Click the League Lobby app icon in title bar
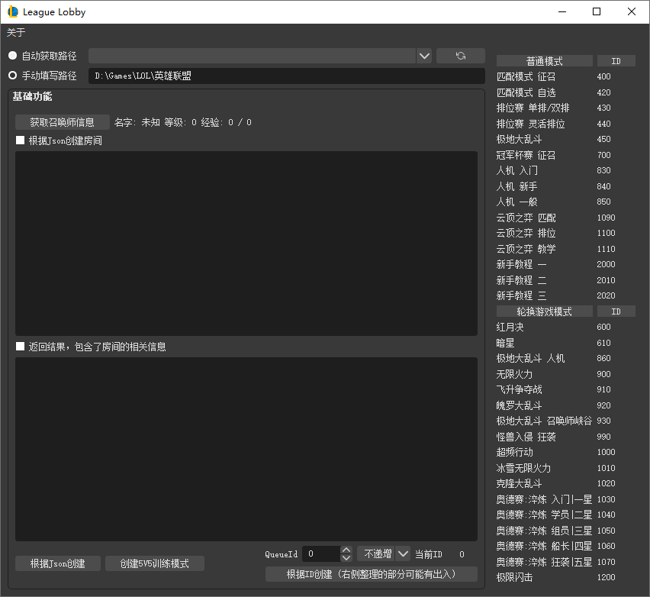The image size is (650, 597). (13, 11)
